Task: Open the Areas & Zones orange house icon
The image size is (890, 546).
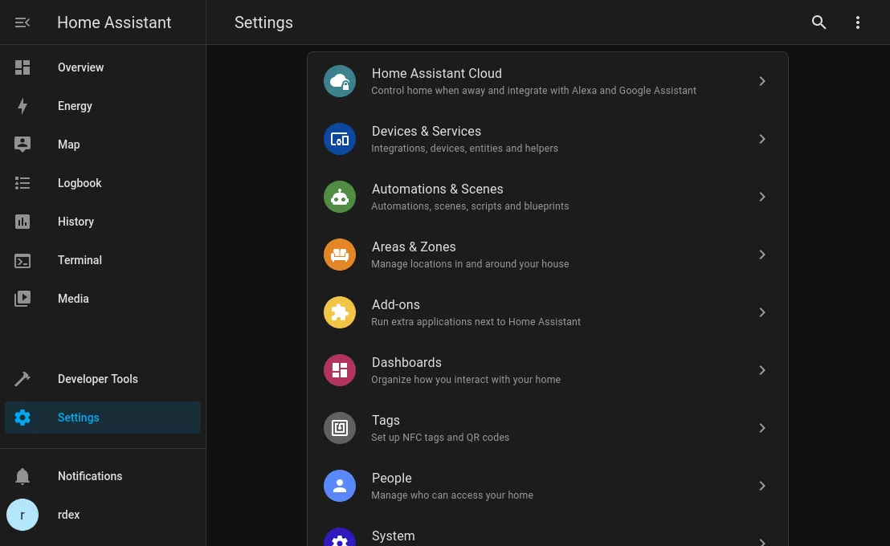Action: (340, 255)
